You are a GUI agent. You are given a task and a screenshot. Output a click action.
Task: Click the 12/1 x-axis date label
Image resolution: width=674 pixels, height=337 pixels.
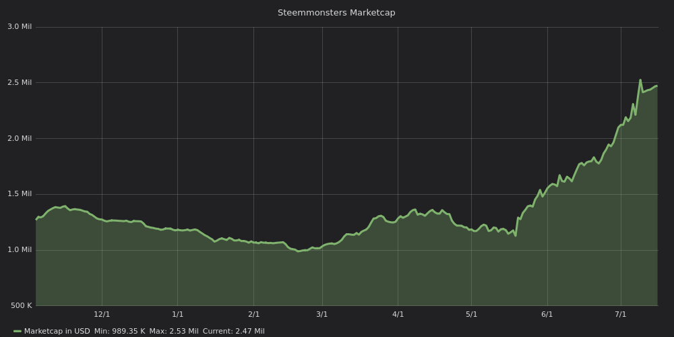(102, 314)
